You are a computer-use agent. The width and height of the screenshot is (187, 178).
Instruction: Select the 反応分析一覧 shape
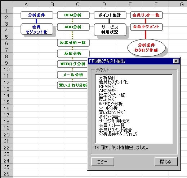[73, 43]
